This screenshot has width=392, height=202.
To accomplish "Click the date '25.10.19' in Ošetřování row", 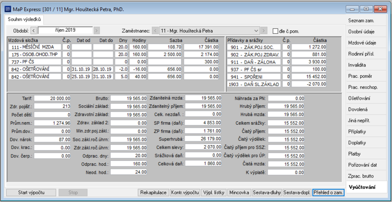I will (x=81, y=77).
